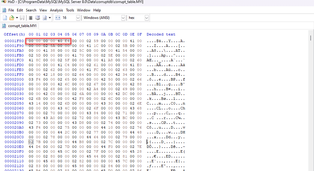Open the Analysis menu
This screenshot has width=314, height=171.
(56, 10)
